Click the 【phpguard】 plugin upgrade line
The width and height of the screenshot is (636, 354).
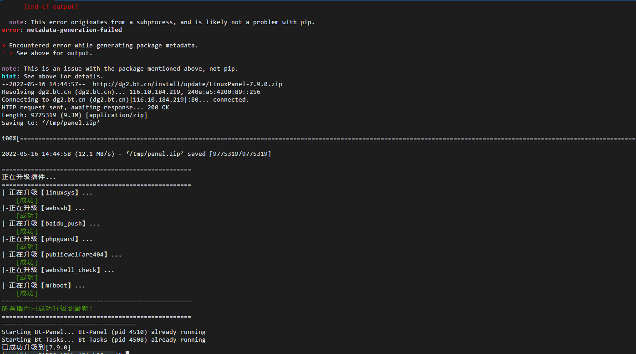point(47,239)
